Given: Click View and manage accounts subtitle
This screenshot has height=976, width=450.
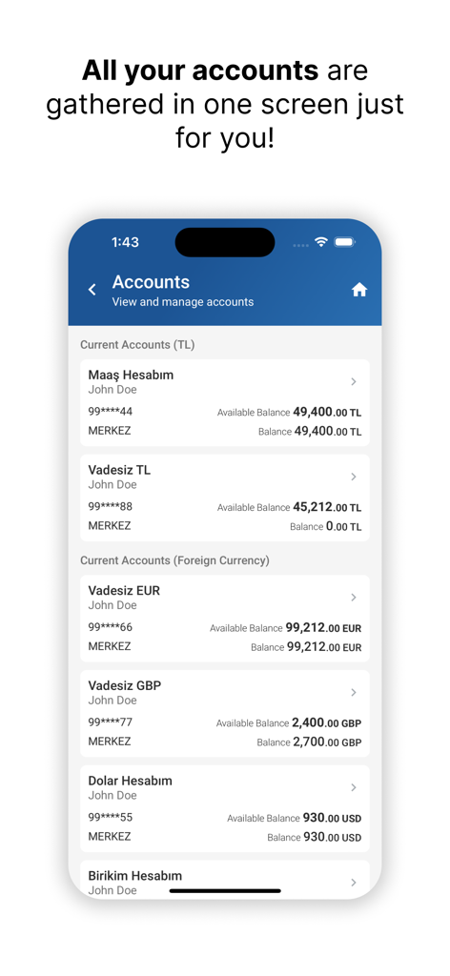Looking at the screenshot, I should point(183,302).
